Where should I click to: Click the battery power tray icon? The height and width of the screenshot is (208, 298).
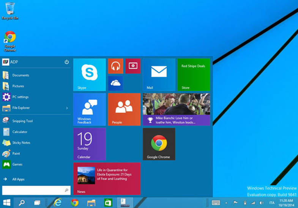[245, 203]
